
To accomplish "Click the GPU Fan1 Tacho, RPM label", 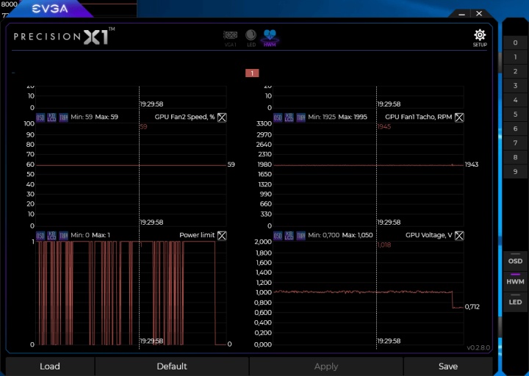I will point(418,117).
